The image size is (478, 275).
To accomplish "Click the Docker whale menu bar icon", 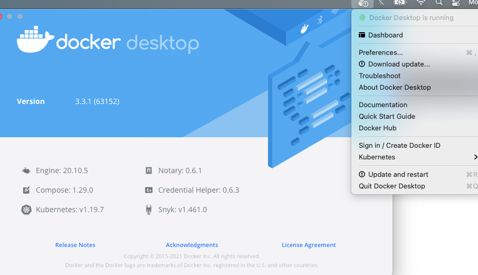I will coord(363,3).
